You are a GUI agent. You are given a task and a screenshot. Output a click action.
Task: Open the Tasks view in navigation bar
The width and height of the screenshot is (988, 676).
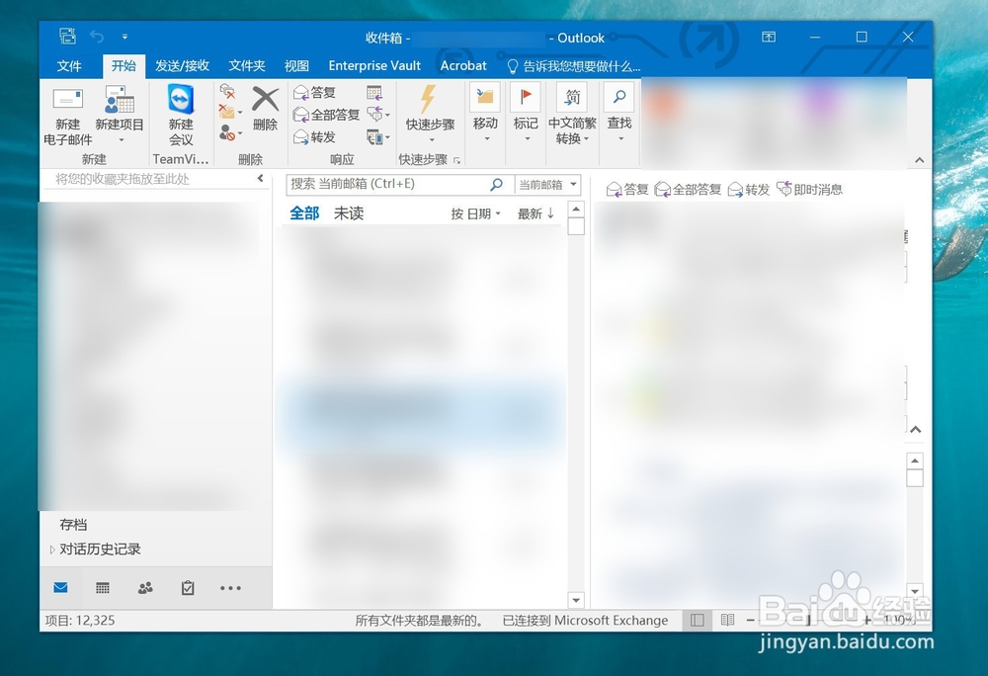[x=188, y=588]
